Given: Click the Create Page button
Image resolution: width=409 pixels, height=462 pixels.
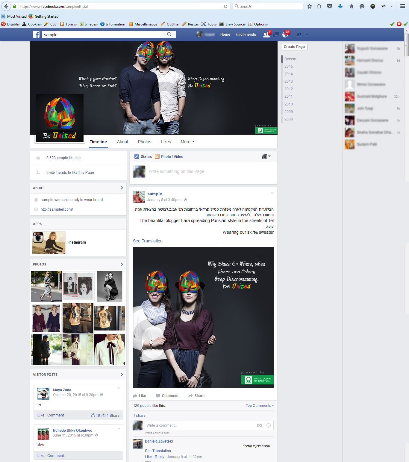Looking at the screenshot, I should pyautogui.click(x=294, y=47).
